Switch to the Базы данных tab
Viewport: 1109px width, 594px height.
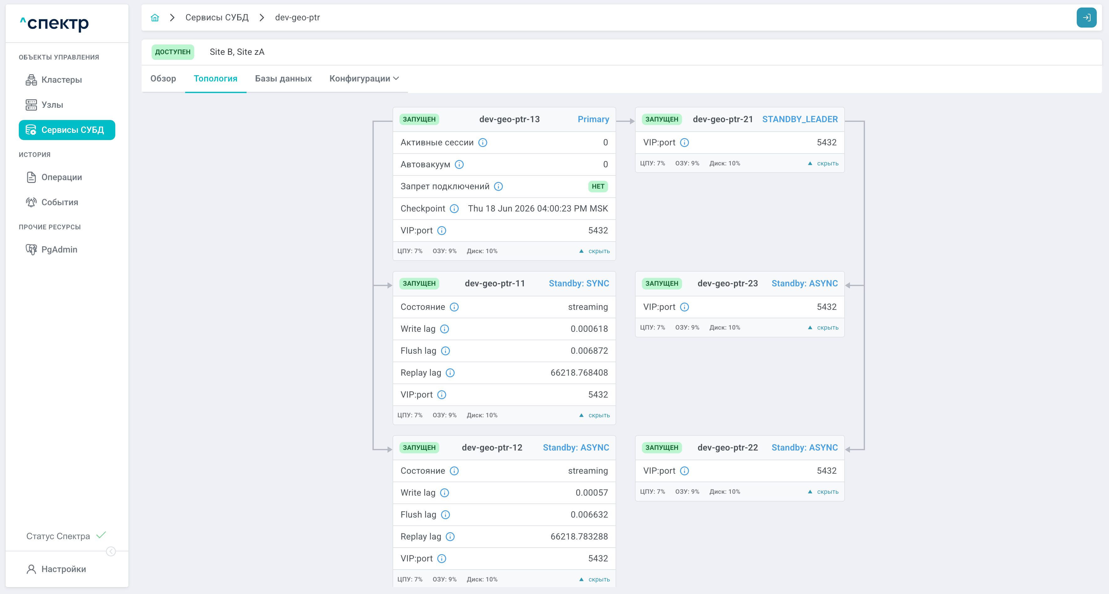283,78
